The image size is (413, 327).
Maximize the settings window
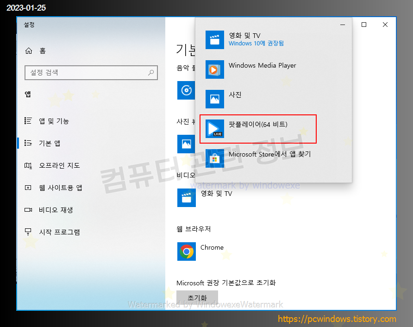(x=364, y=25)
